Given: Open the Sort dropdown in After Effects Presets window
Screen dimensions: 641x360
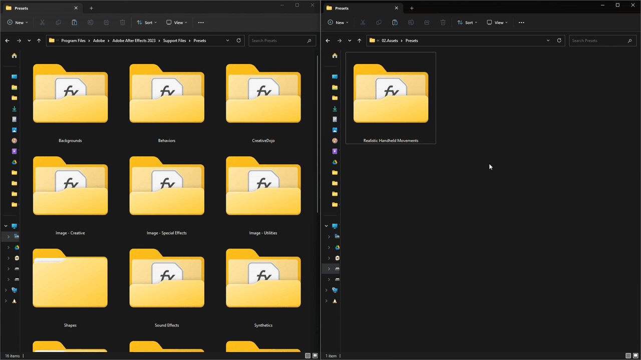Looking at the screenshot, I should pyautogui.click(x=147, y=22).
